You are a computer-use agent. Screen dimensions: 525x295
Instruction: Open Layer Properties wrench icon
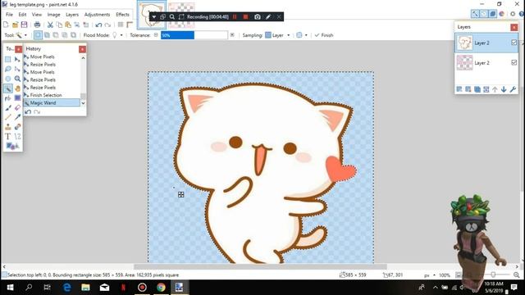[513, 89]
